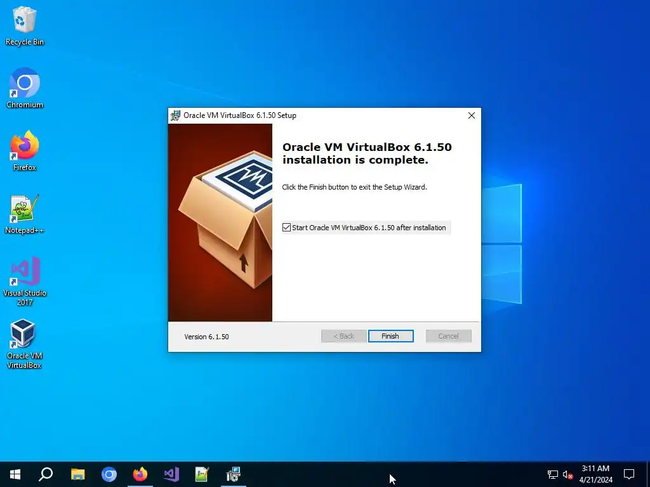Image resolution: width=650 pixels, height=487 pixels.
Task: Select the Notepad++ desktop shortcut
Action: (x=25, y=214)
